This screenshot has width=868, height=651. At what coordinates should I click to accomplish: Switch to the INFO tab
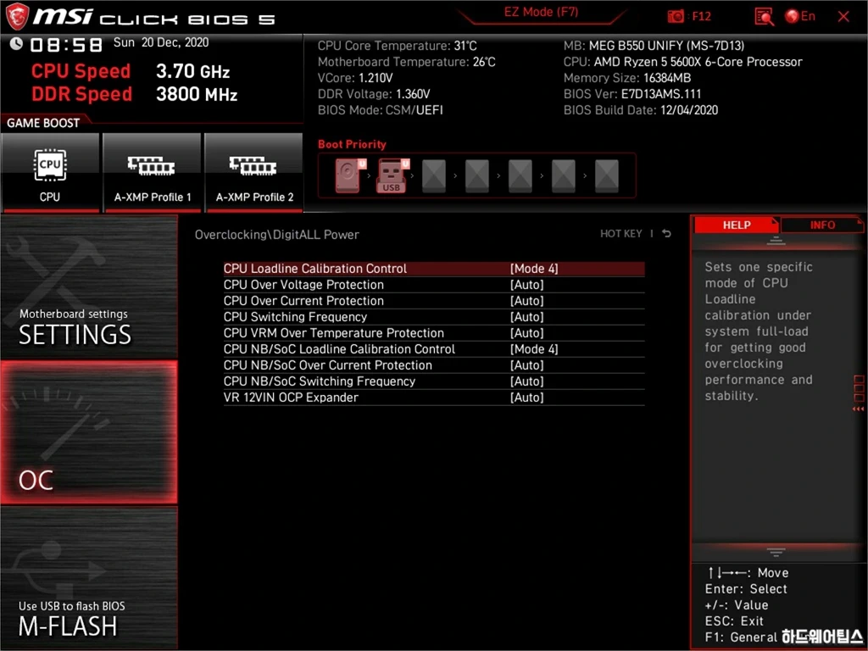point(822,225)
